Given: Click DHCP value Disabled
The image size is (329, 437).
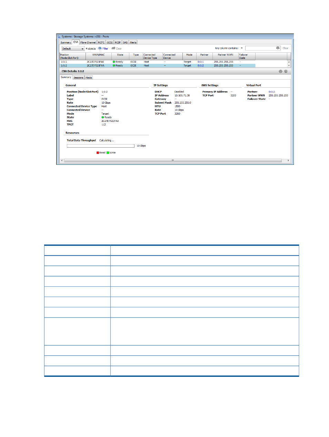Looking at the screenshot, I should point(179,92).
